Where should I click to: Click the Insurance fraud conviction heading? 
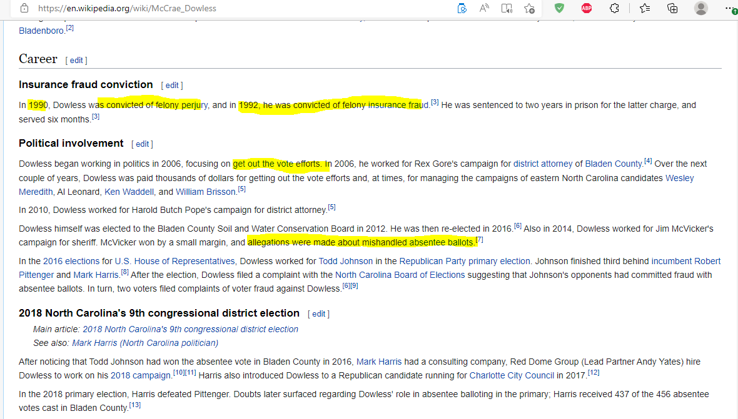point(86,84)
